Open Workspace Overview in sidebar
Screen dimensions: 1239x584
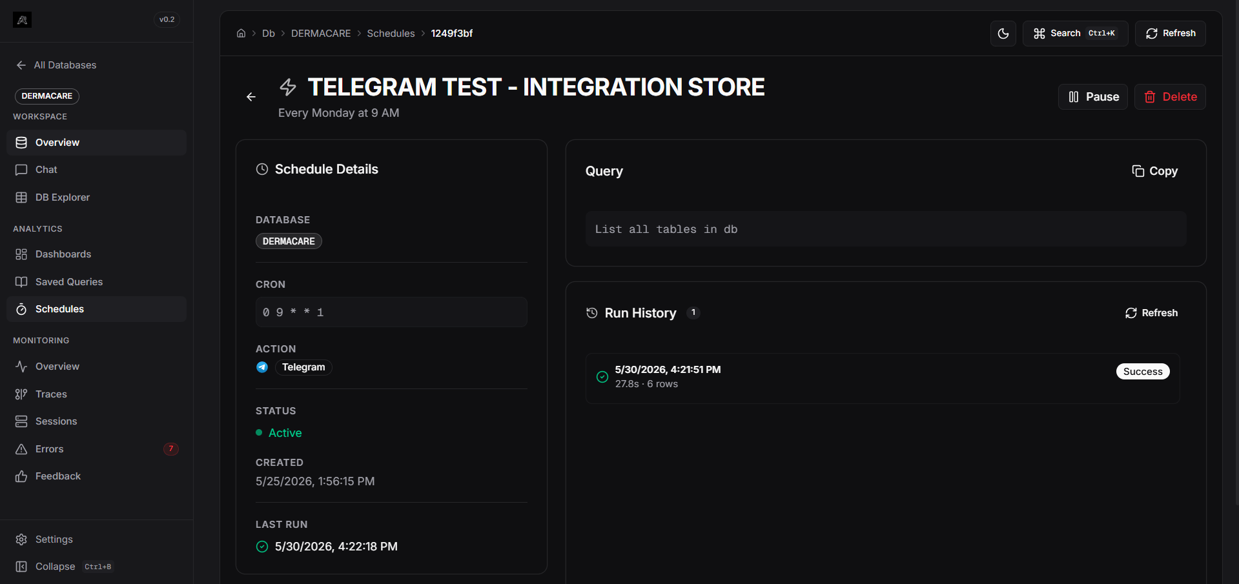(96, 143)
